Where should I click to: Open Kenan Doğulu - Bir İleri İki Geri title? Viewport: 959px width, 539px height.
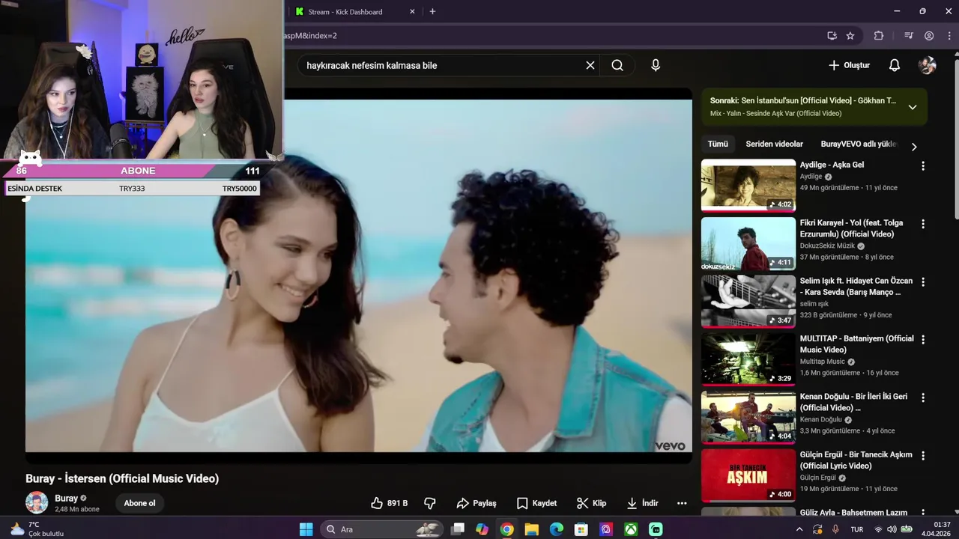853,402
